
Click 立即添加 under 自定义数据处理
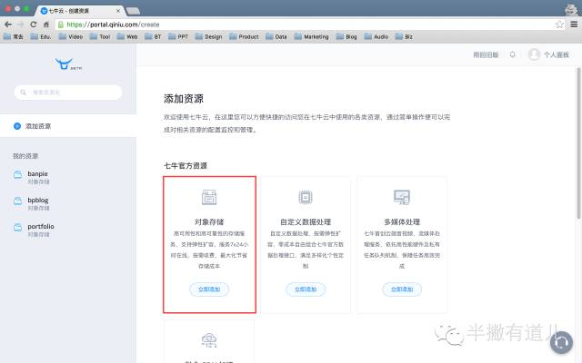(x=306, y=289)
